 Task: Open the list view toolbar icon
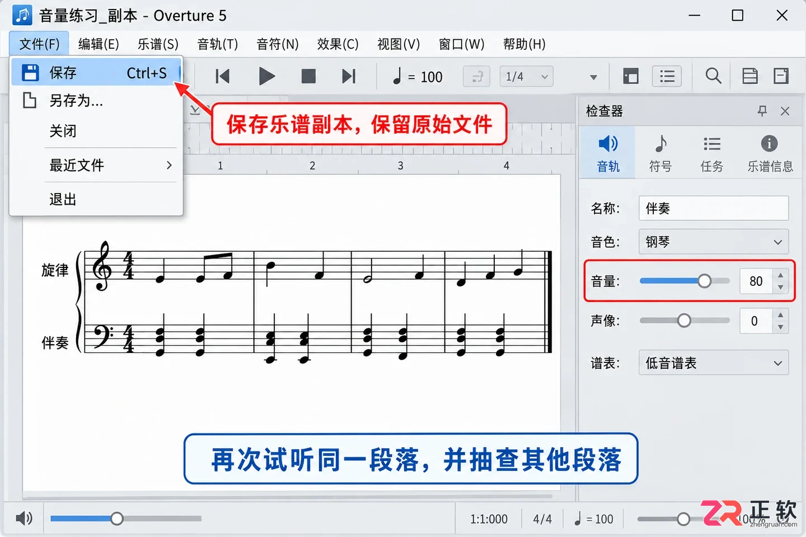pyautogui.click(x=667, y=76)
